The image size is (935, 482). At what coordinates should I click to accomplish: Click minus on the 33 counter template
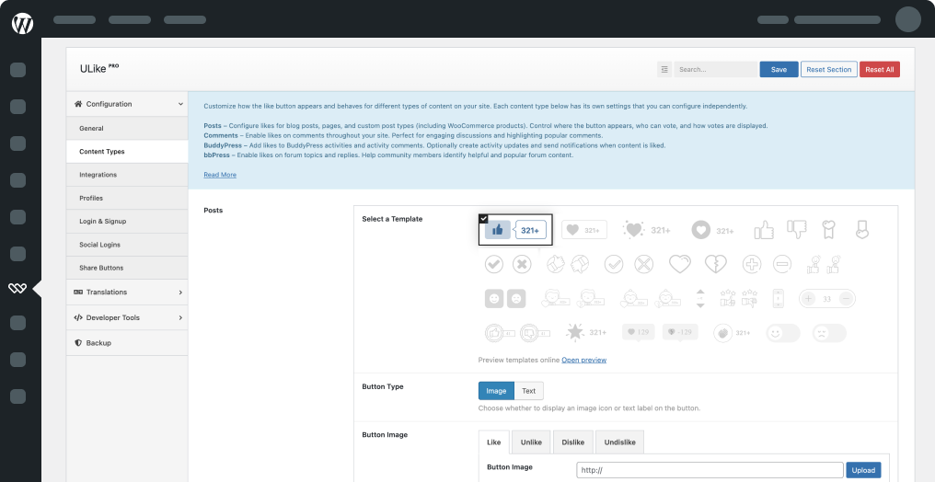[846, 299]
